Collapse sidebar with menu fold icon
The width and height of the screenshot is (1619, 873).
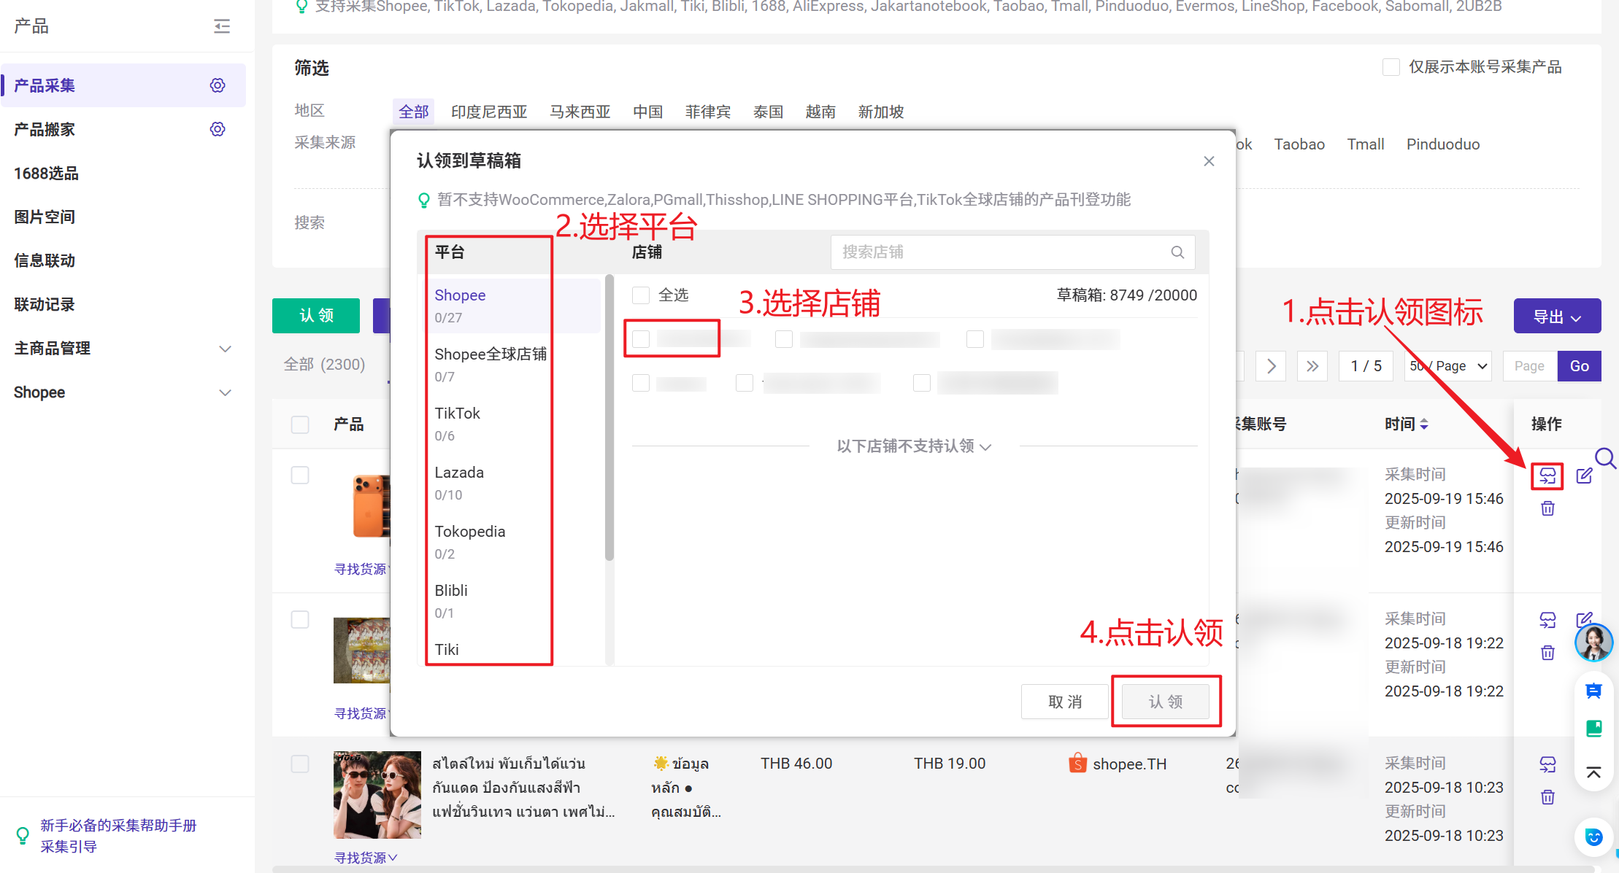pos(222,27)
